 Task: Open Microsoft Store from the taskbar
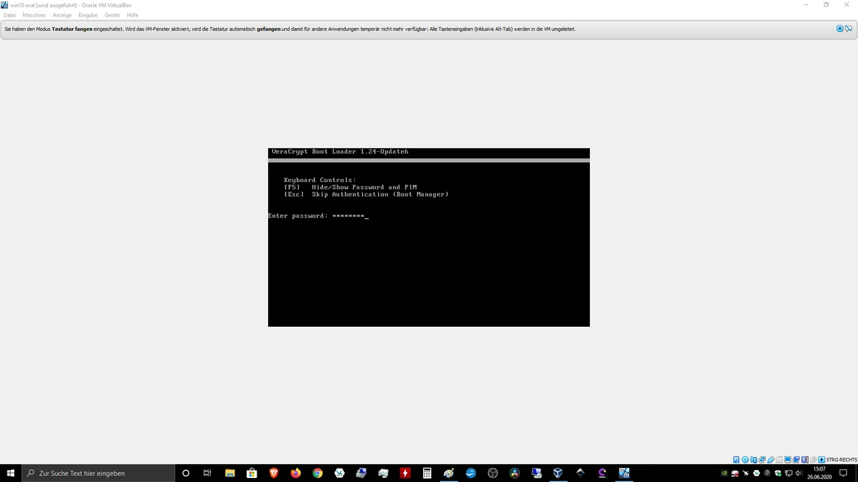[x=251, y=473]
